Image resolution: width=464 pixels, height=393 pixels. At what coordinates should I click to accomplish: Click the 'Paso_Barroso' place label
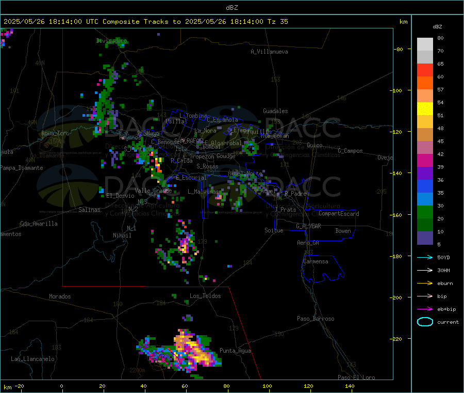316,319
